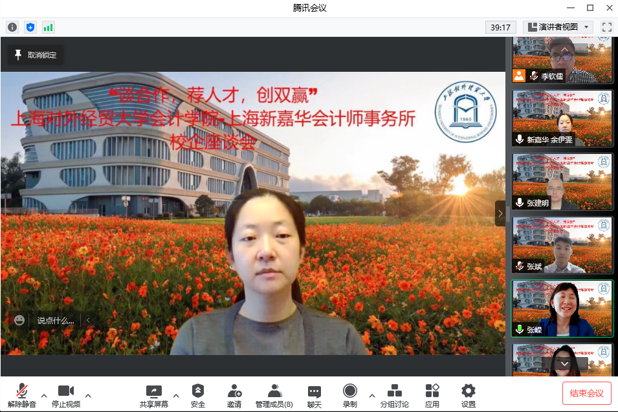618x412 pixels.
Task: Expand recording options arrow beside 录制
Action: point(372,396)
